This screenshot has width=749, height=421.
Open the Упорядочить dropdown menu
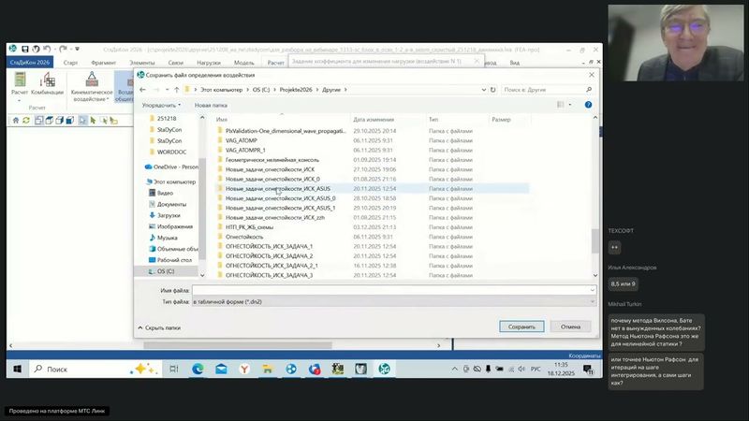coord(162,105)
